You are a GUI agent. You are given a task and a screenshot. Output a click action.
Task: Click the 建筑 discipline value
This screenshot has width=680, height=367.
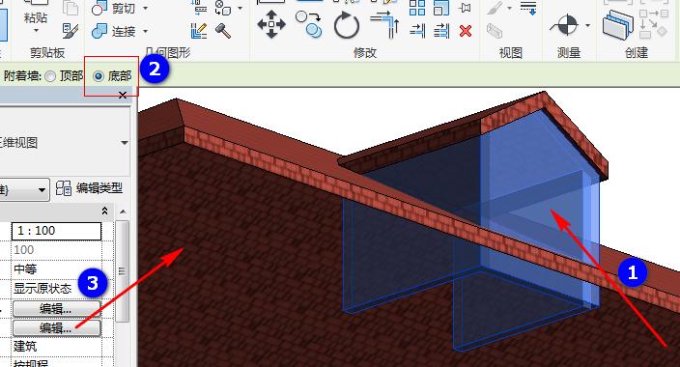coord(25,346)
